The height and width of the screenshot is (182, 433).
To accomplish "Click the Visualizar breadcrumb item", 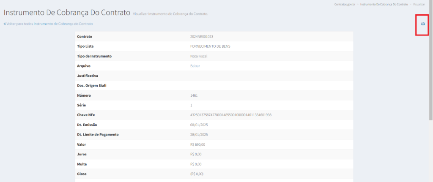I will coord(419,4).
